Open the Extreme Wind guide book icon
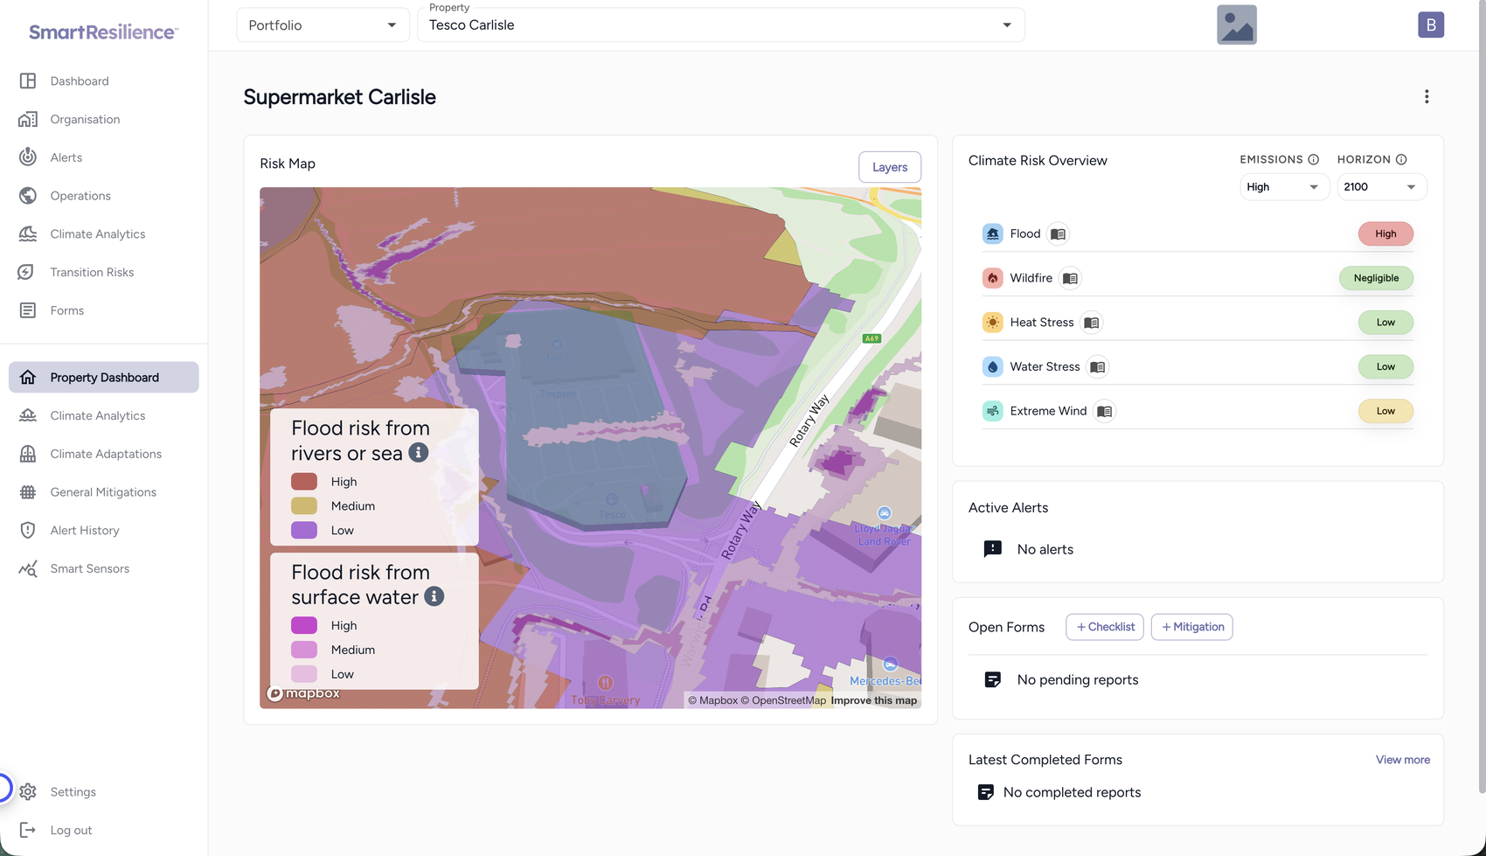 coord(1104,411)
